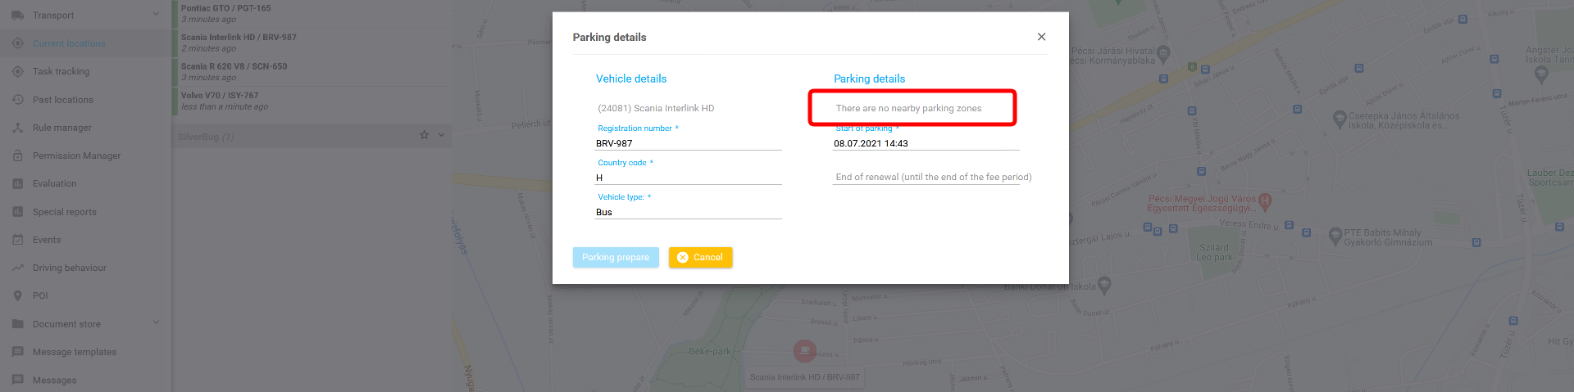This screenshot has width=1574, height=392.
Task: Click the Task tracking target icon
Action: pos(17,71)
